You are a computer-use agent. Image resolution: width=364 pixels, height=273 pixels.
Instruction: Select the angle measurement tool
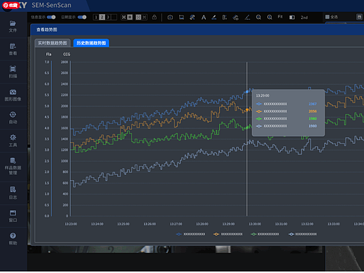[x=247, y=17]
